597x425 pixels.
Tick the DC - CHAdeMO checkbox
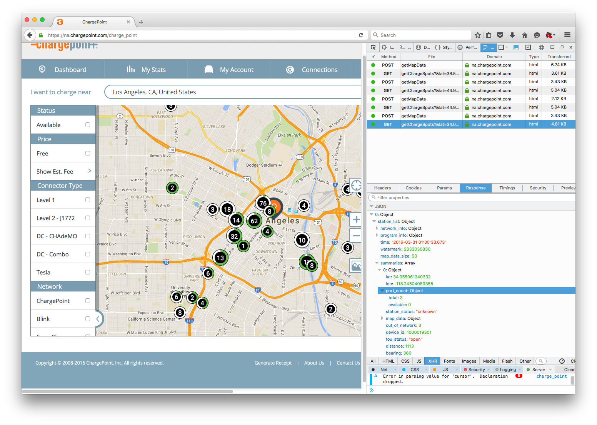(88, 236)
